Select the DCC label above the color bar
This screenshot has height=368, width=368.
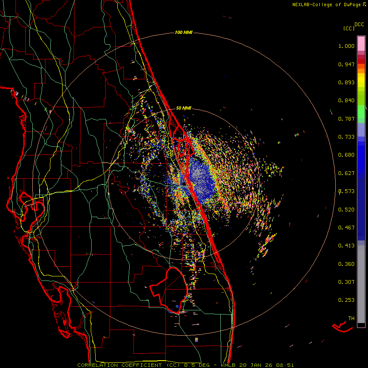359,25
